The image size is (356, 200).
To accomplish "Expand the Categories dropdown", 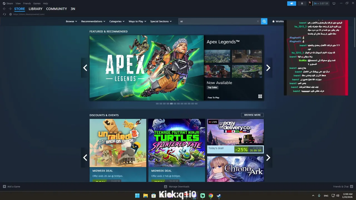I will click(x=117, y=21).
